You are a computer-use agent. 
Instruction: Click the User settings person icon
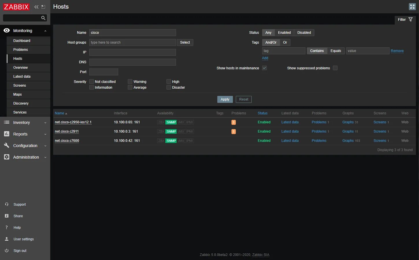click(x=7, y=239)
